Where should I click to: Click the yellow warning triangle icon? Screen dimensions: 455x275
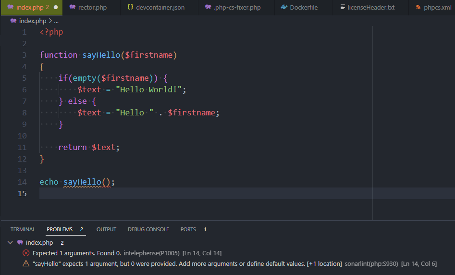[x=26, y=263]
